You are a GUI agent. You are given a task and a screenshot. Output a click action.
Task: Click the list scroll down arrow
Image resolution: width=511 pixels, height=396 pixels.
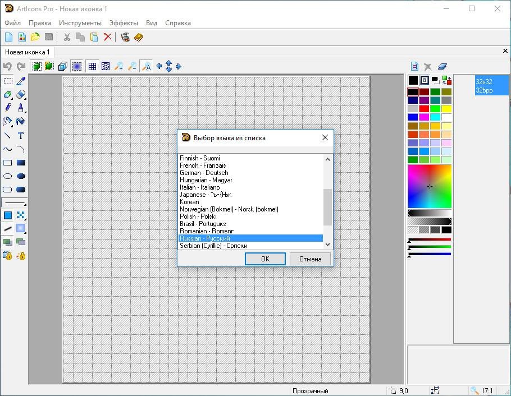click(328, 244)
